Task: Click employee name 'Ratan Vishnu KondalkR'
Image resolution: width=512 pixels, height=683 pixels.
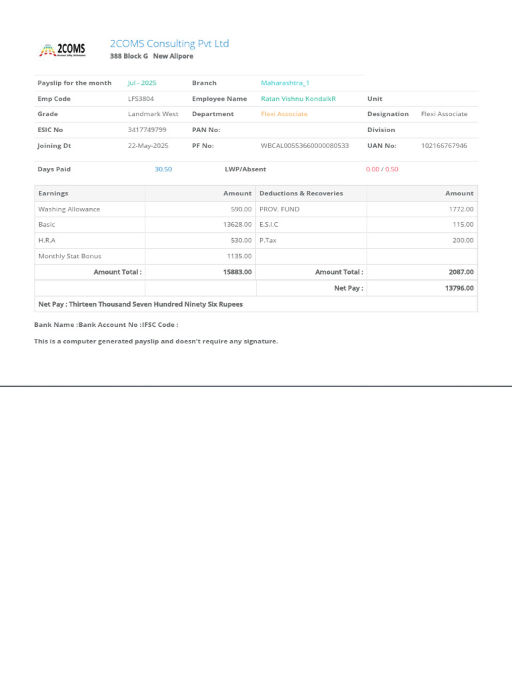Action: tap(298, 99)
